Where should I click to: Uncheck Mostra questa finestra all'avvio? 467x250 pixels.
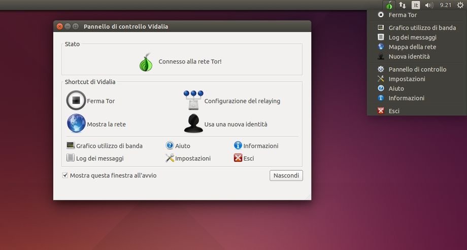click(x=65, y=175)
